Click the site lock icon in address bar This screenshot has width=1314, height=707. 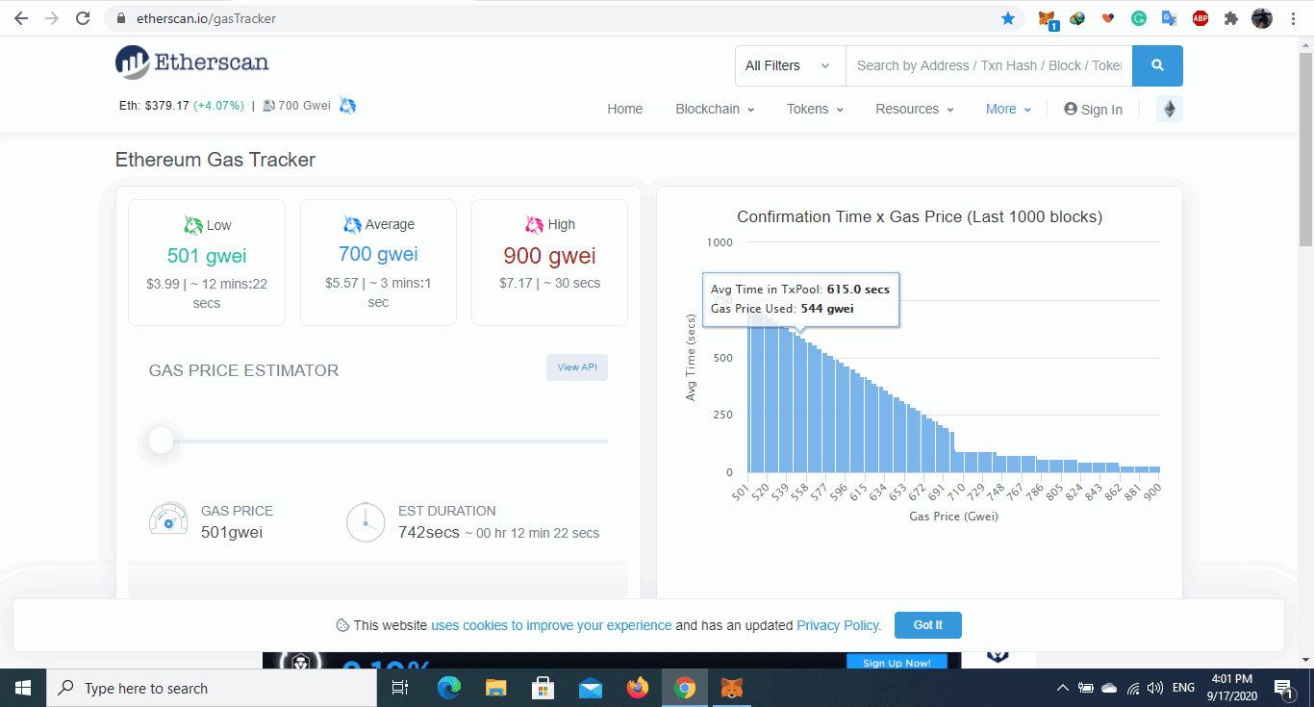121,18
